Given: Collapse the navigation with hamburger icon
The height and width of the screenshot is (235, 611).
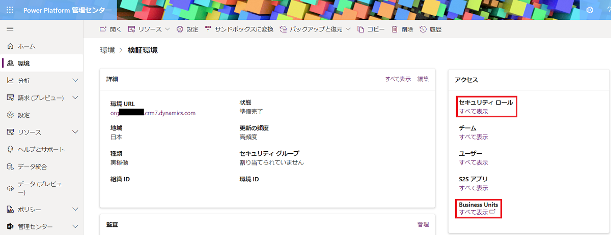Looking at the screenshot, I should click(10, 29).
